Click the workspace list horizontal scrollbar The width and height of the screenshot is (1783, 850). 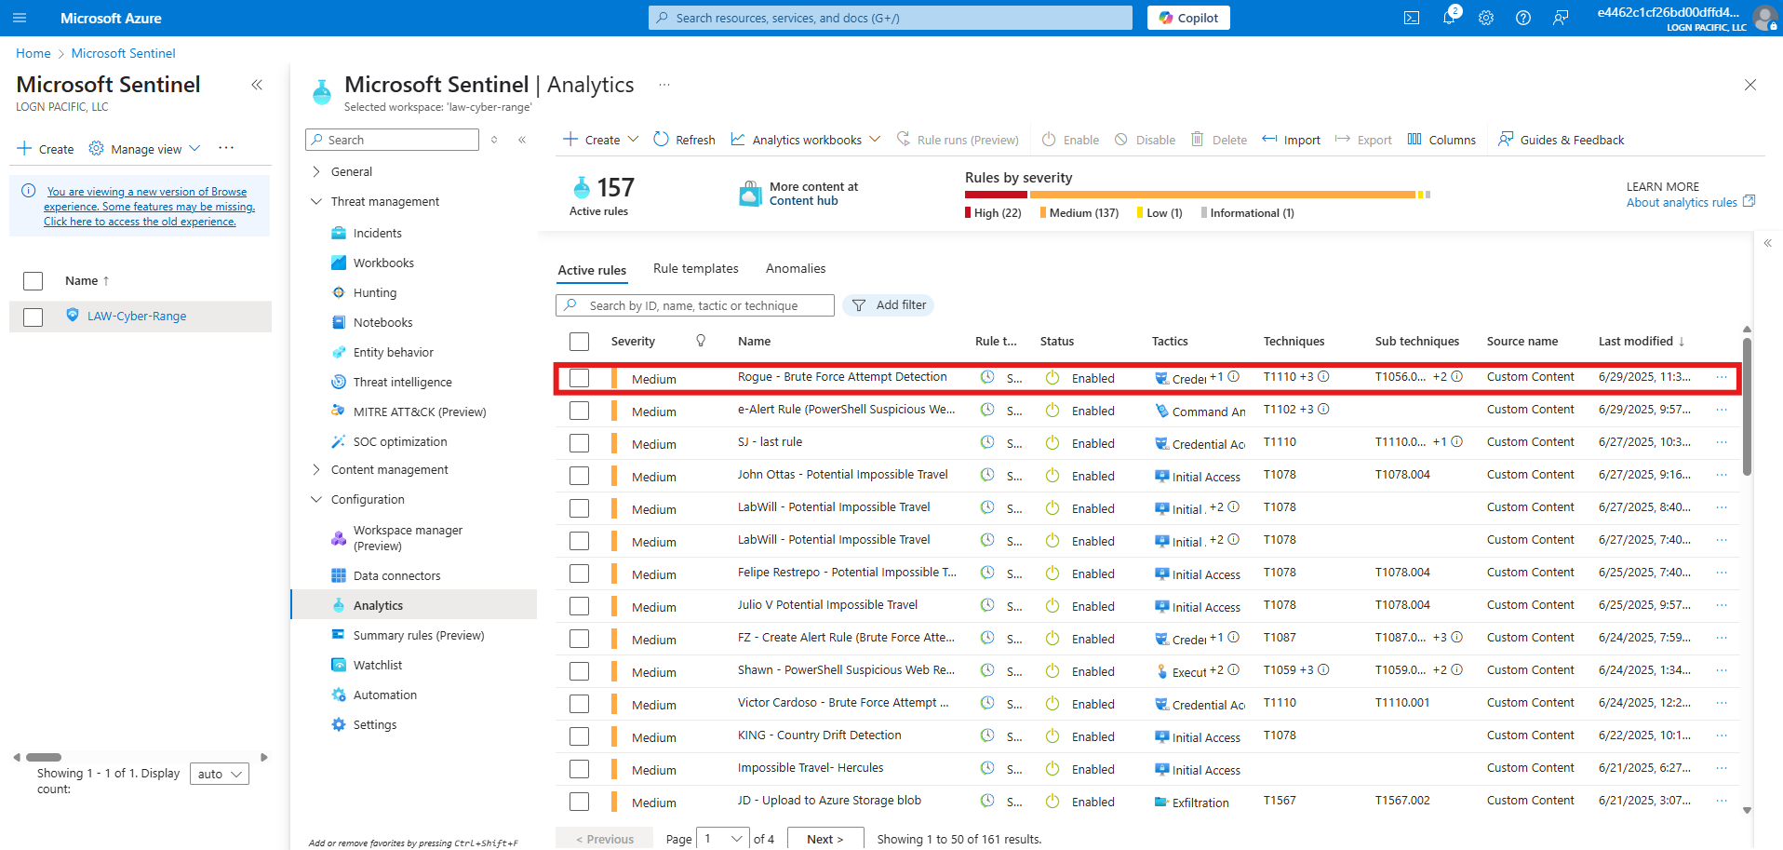click(x=44, y=758)
